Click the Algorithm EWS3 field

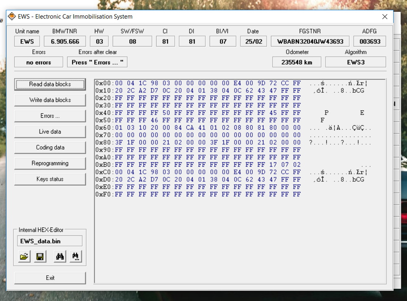[x=355, y=62]
